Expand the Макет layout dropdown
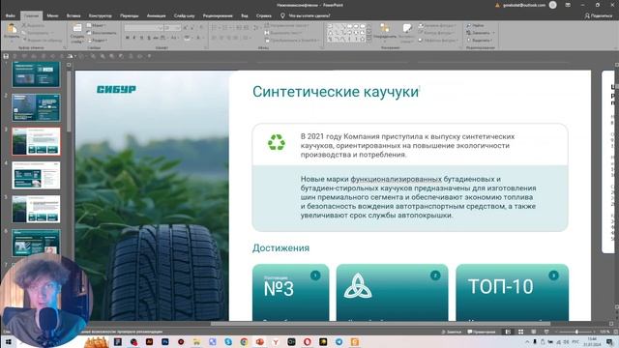This screenshot has height=348, width=619. [97, 26]
